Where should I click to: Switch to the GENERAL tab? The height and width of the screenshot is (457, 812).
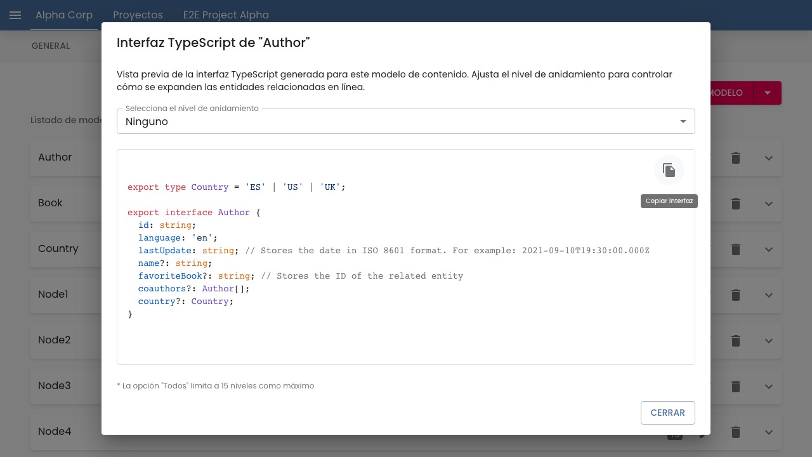(51, 46)
